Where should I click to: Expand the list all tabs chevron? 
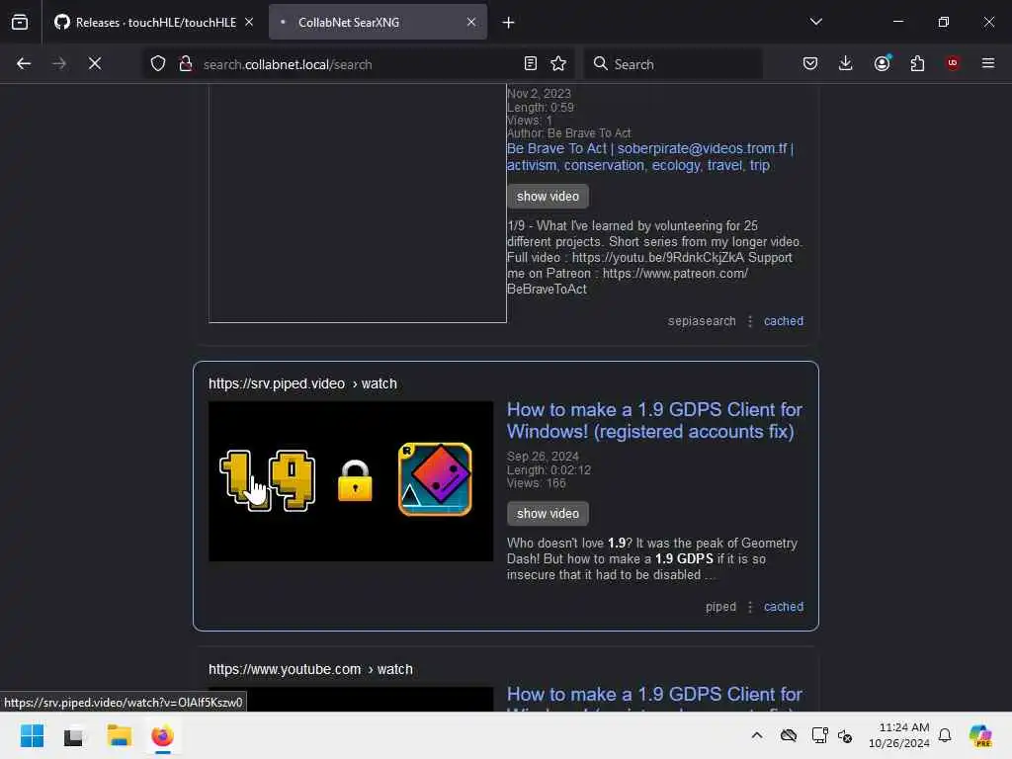(815, 22)
